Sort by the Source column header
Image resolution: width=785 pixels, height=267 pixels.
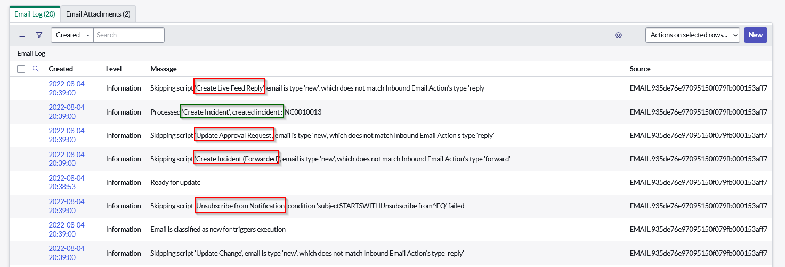[x=640, y=69]
